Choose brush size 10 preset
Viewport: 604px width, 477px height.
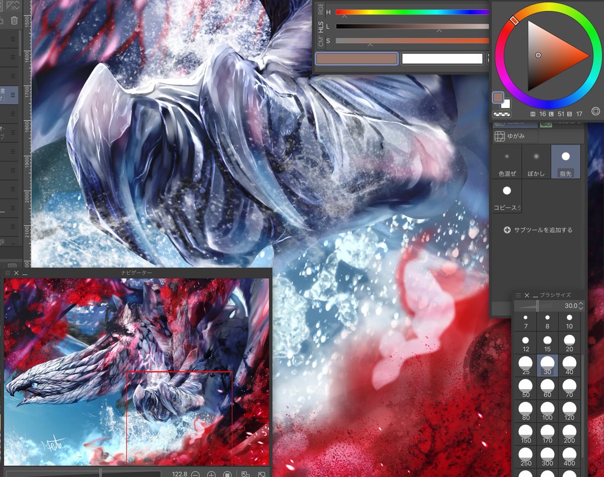coord(569,322)
